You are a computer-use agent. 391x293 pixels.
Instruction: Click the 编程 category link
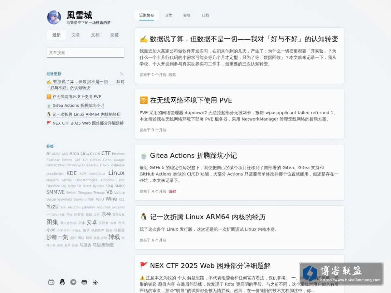click(172, 191)
